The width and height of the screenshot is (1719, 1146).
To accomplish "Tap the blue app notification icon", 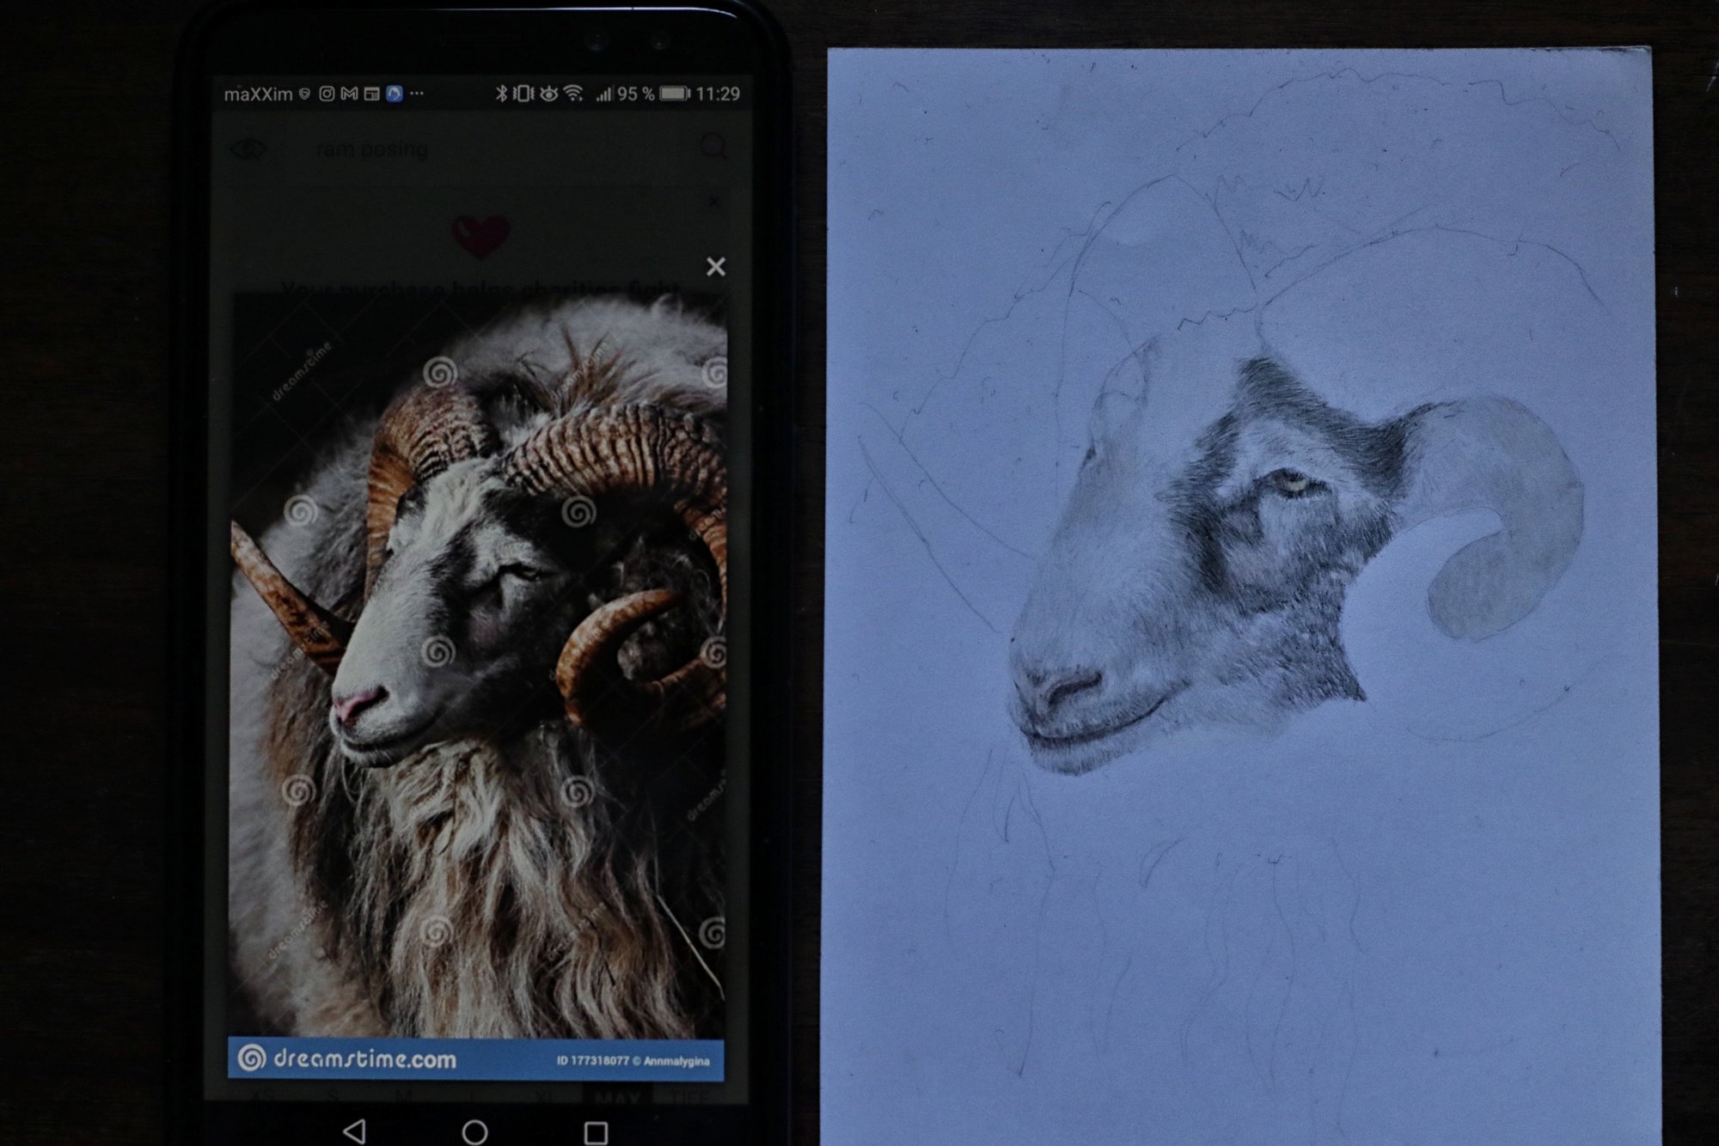I will click(x=395, y=94).
